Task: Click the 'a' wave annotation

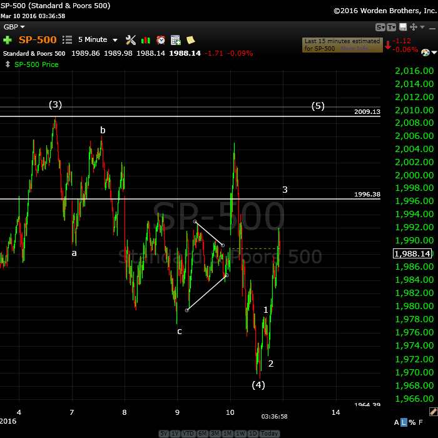Action: coord(74,253)
